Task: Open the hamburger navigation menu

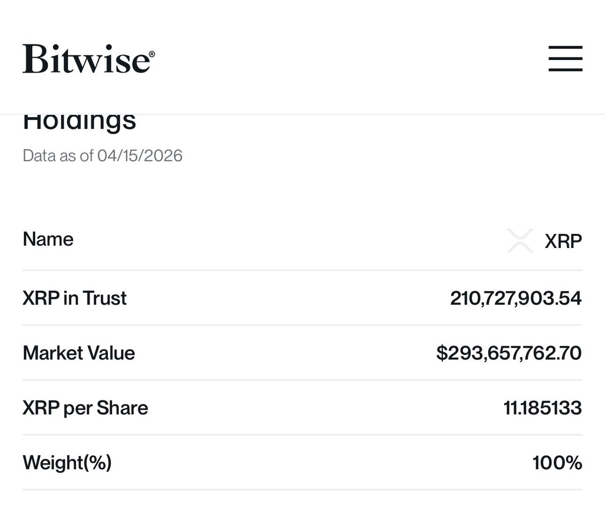Action: coord(565,58)
